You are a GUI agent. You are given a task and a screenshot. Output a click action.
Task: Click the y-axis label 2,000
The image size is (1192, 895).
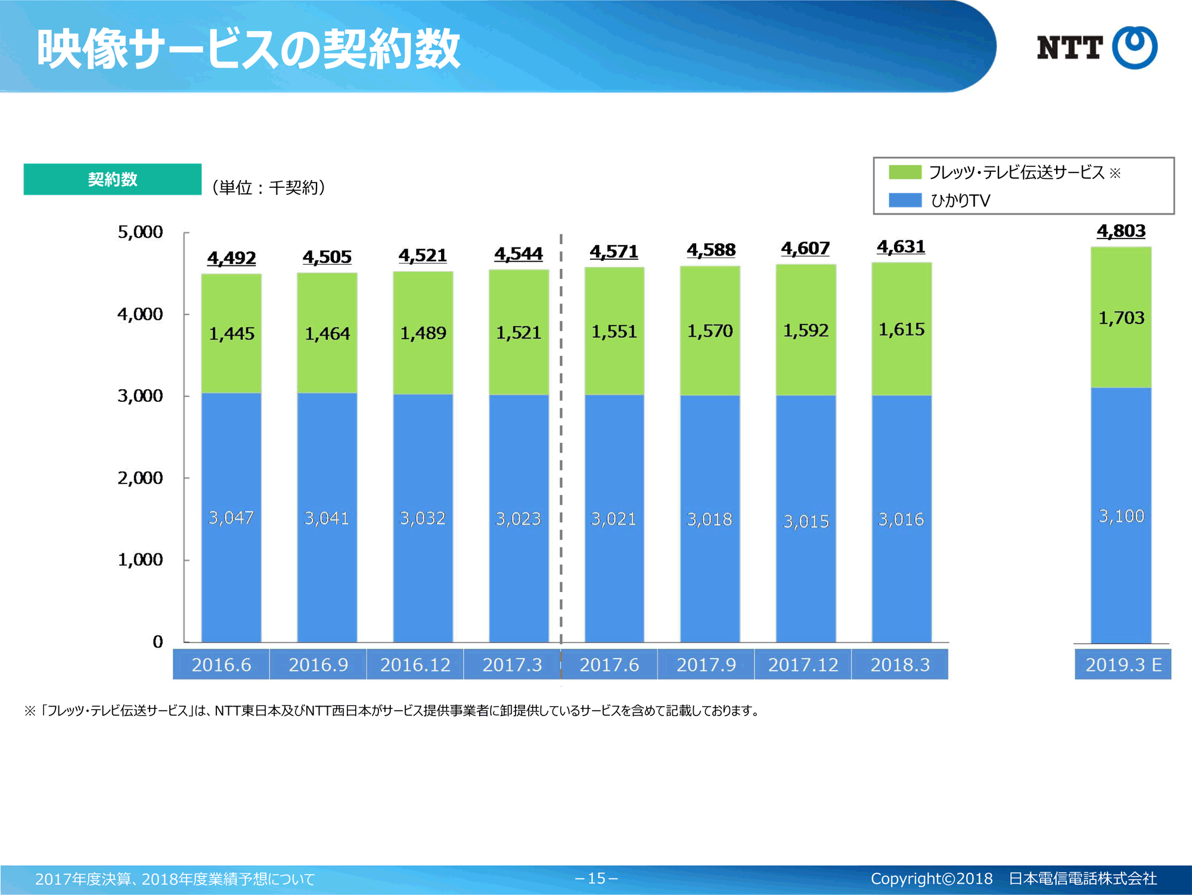(140, 478)
